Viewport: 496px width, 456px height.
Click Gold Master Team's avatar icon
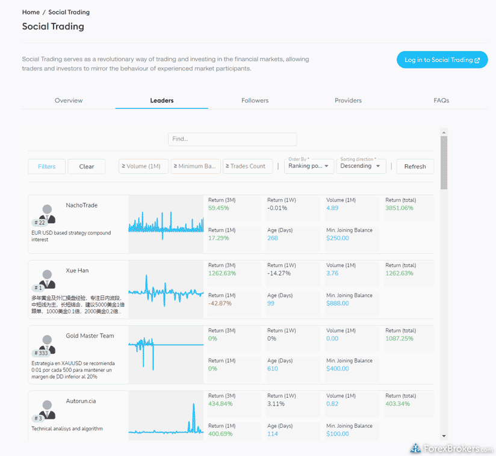click(x=46, y=343)
